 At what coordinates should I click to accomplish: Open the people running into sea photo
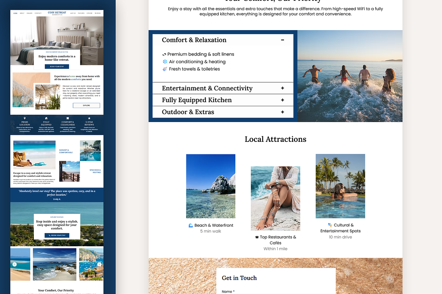click(350, 76)
